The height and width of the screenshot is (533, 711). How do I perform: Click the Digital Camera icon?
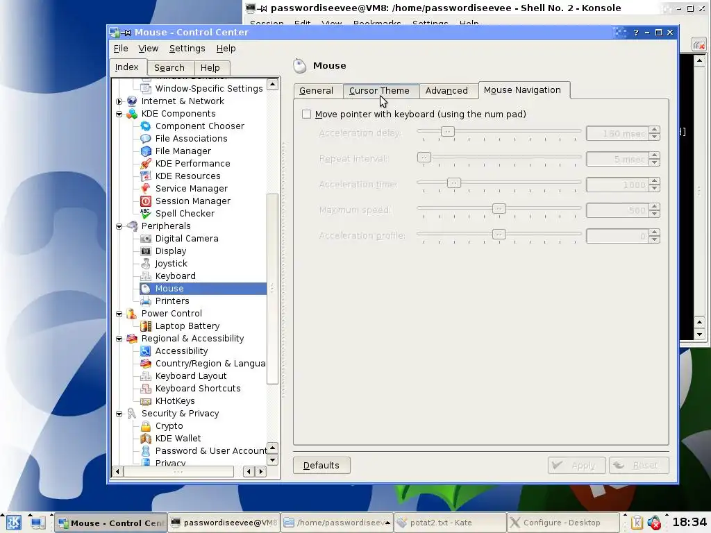coord(146,239)
